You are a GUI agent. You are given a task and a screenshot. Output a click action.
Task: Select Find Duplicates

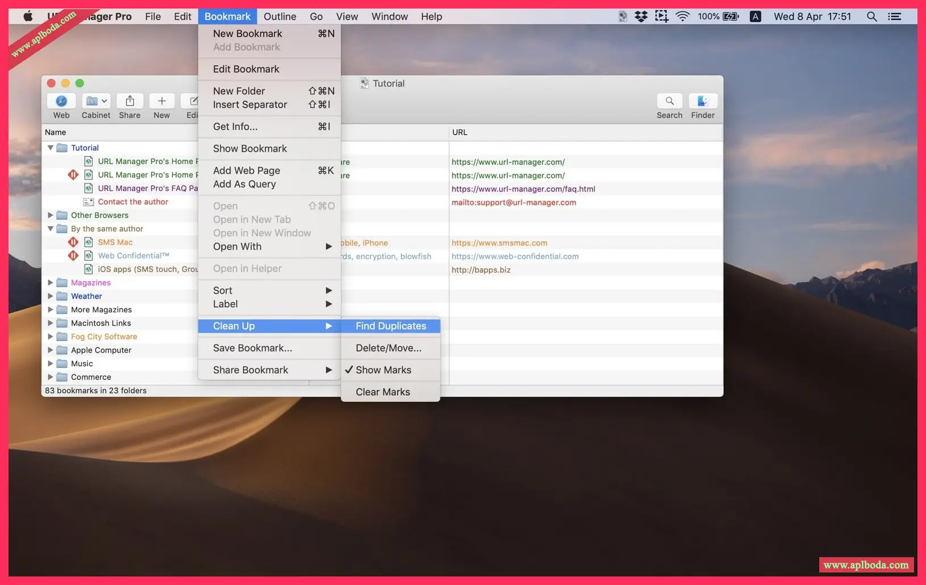pyautogui.click(x=390, y=326)
